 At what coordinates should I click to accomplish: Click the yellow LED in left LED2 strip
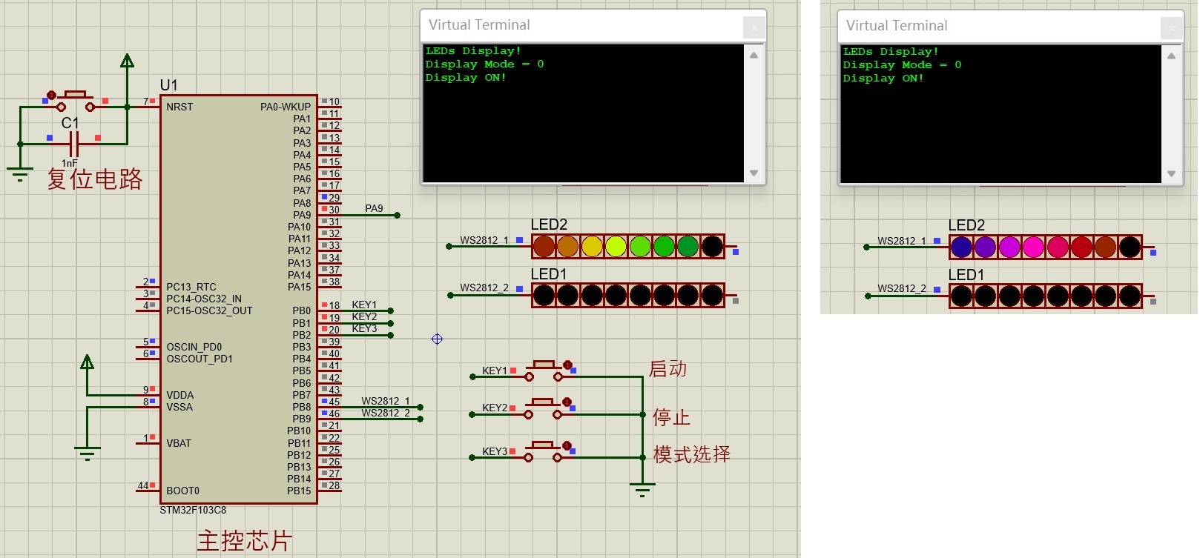[x=592, y=246]
